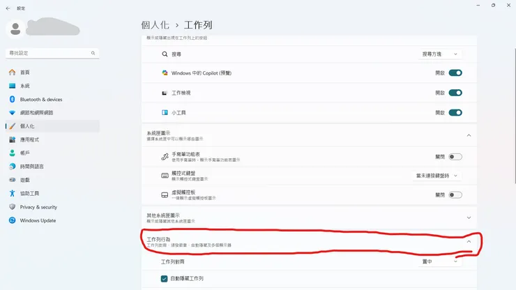
Task: Open 遊戲 settings category
Action: click(x=52, y=180)
